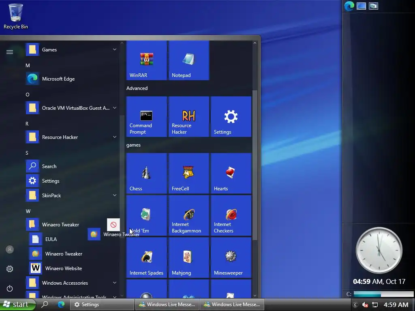This screenshot has height=311, width=415.
Task: Open the Settings tile in Advanced group
Action: click(231, 117)
